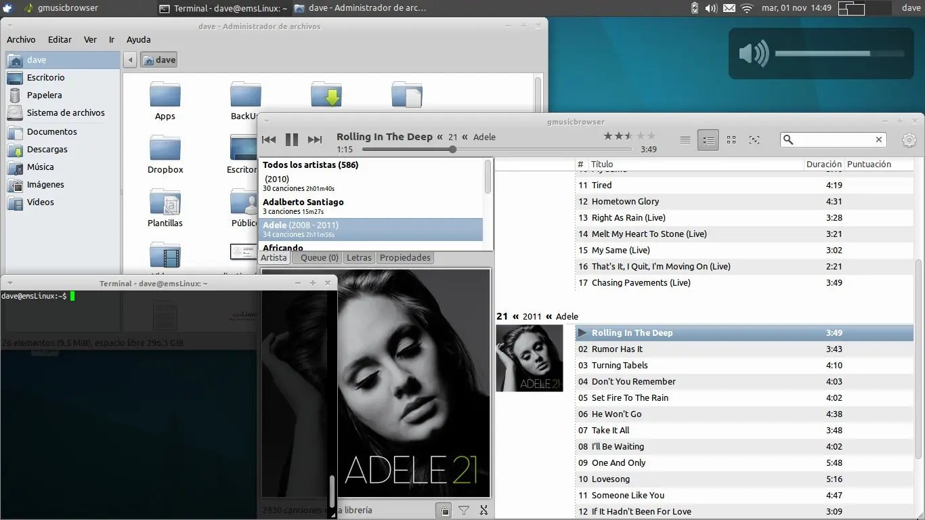Open Papelera in file manager sidebar
The height and width of the screenshot is (520, 925).
(63, 95)
